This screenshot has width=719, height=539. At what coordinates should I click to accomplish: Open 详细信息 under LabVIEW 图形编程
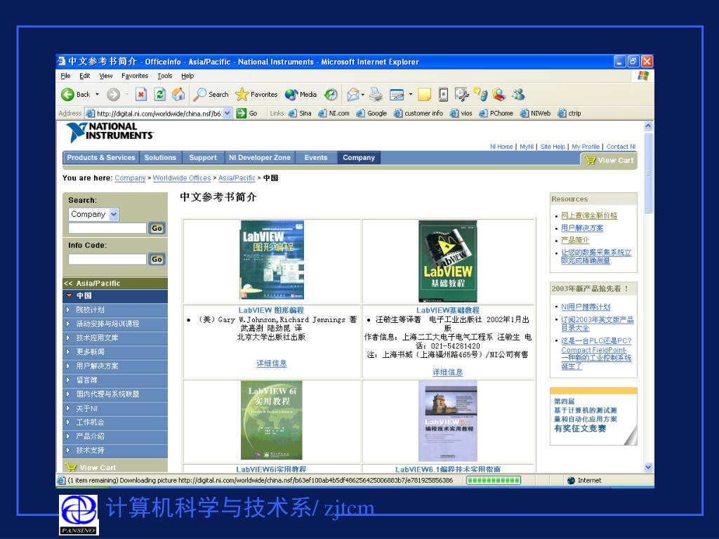coord(272,364)
